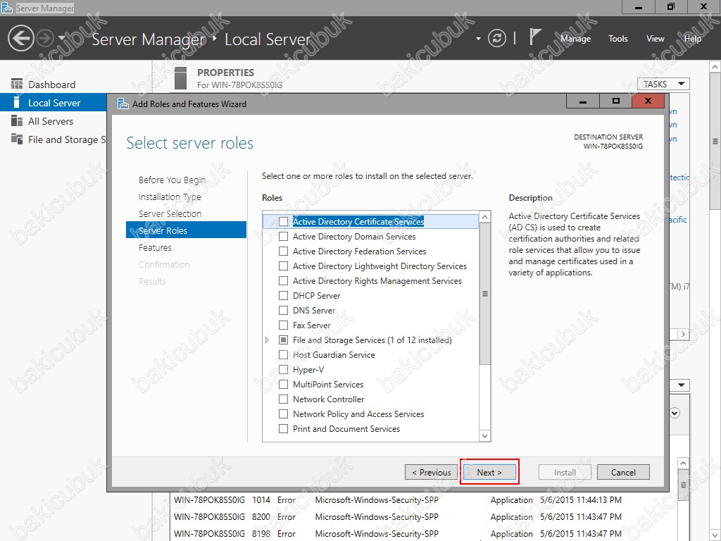This screenshot has height=541, width=721.
Task: Click the roles list scroll-down arrow
Action: (484, 435)
